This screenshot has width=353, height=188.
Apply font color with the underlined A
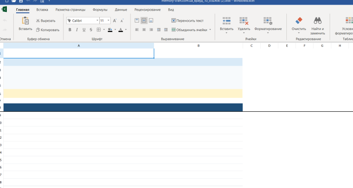tap(121, 30)
